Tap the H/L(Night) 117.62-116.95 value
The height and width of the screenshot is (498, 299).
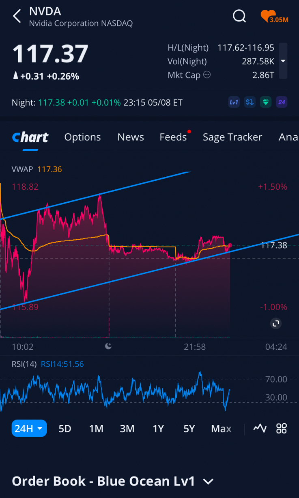coord(246,48)
